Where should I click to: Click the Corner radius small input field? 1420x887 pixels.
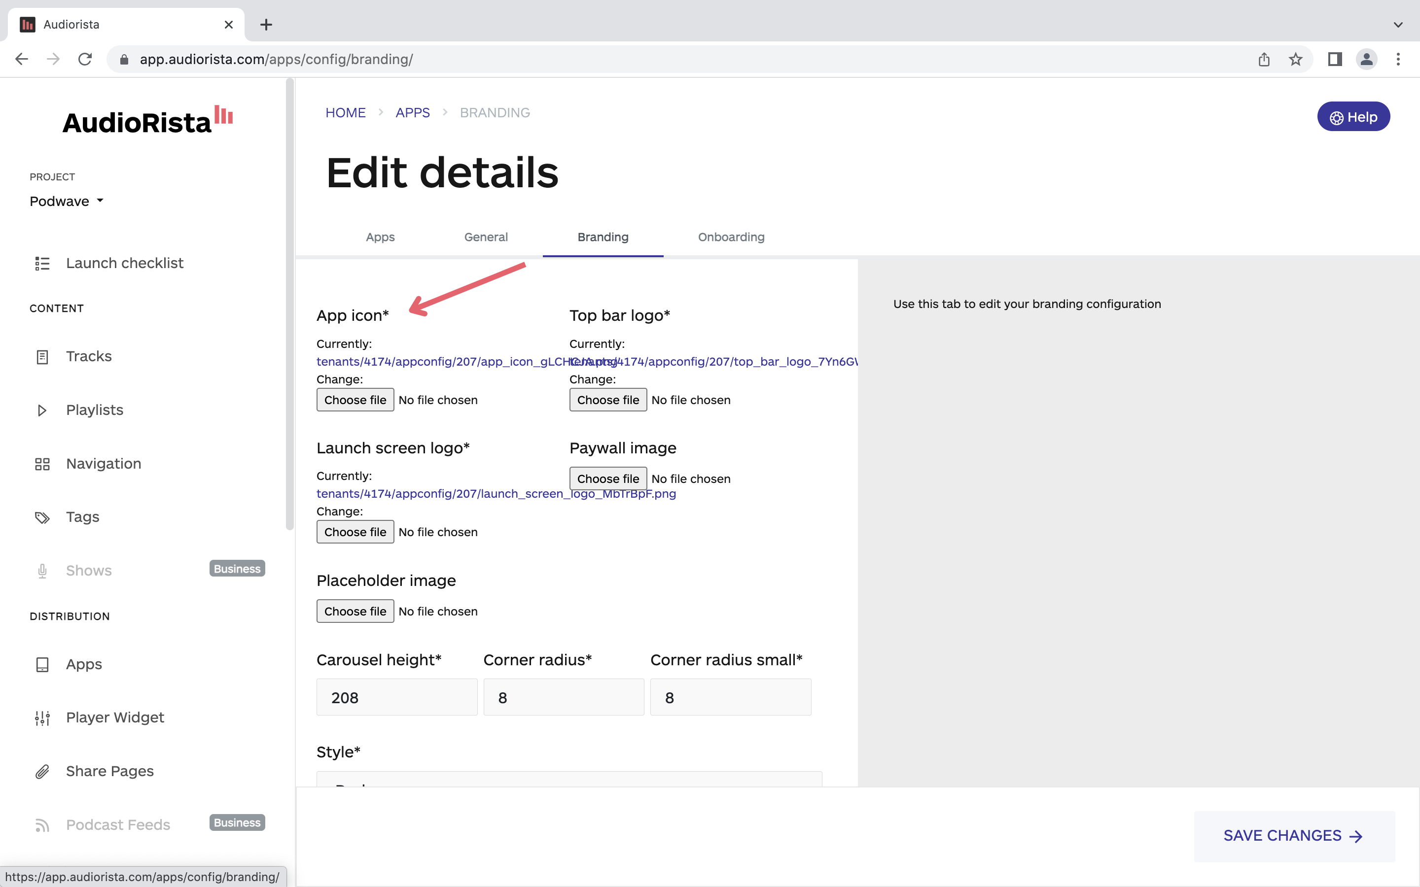(x=731, y=697)
